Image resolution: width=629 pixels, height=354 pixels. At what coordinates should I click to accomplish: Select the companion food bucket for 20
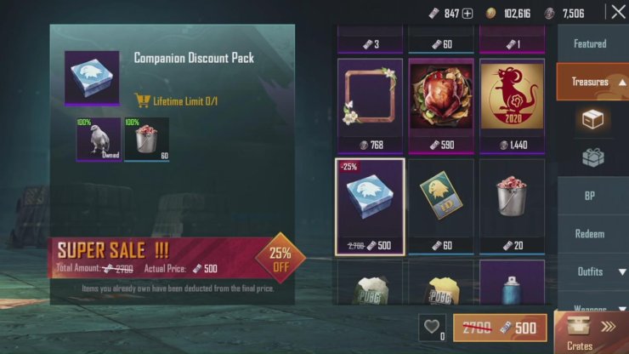click(x=512, y=207)
